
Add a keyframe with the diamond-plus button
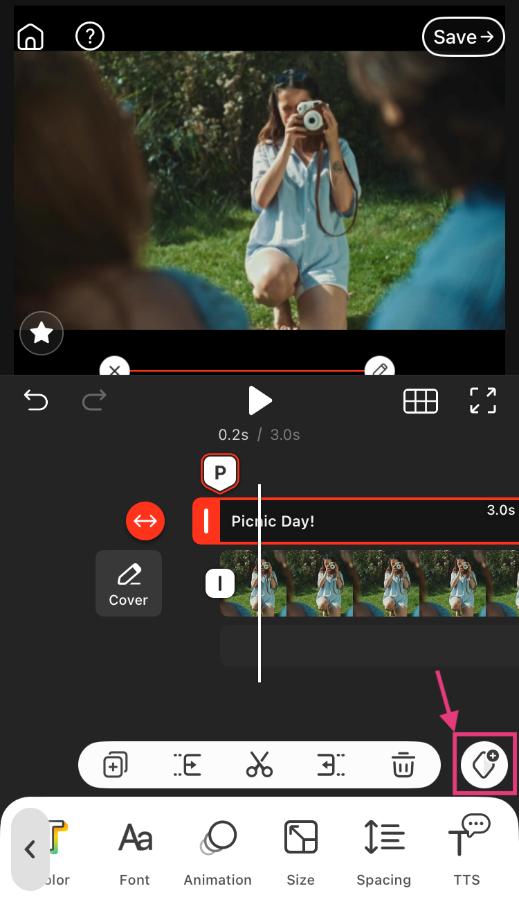pos(484,765)
